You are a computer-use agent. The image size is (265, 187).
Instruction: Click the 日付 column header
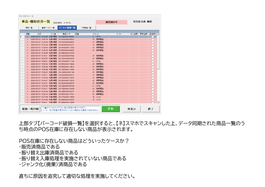[x=39, y=34]
